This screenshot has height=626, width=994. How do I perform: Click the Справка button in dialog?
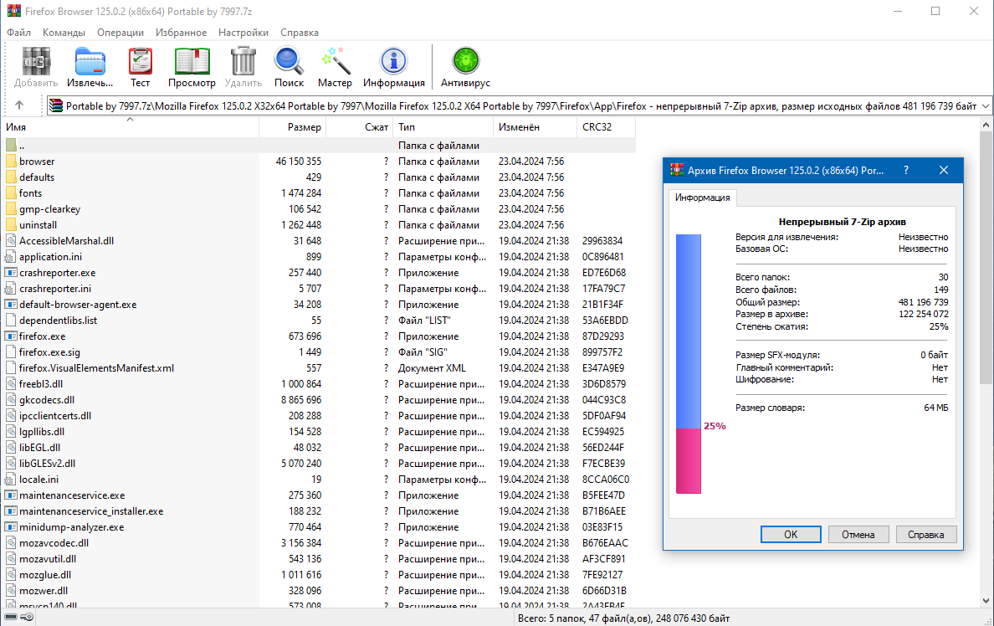(x=926, y=534)
